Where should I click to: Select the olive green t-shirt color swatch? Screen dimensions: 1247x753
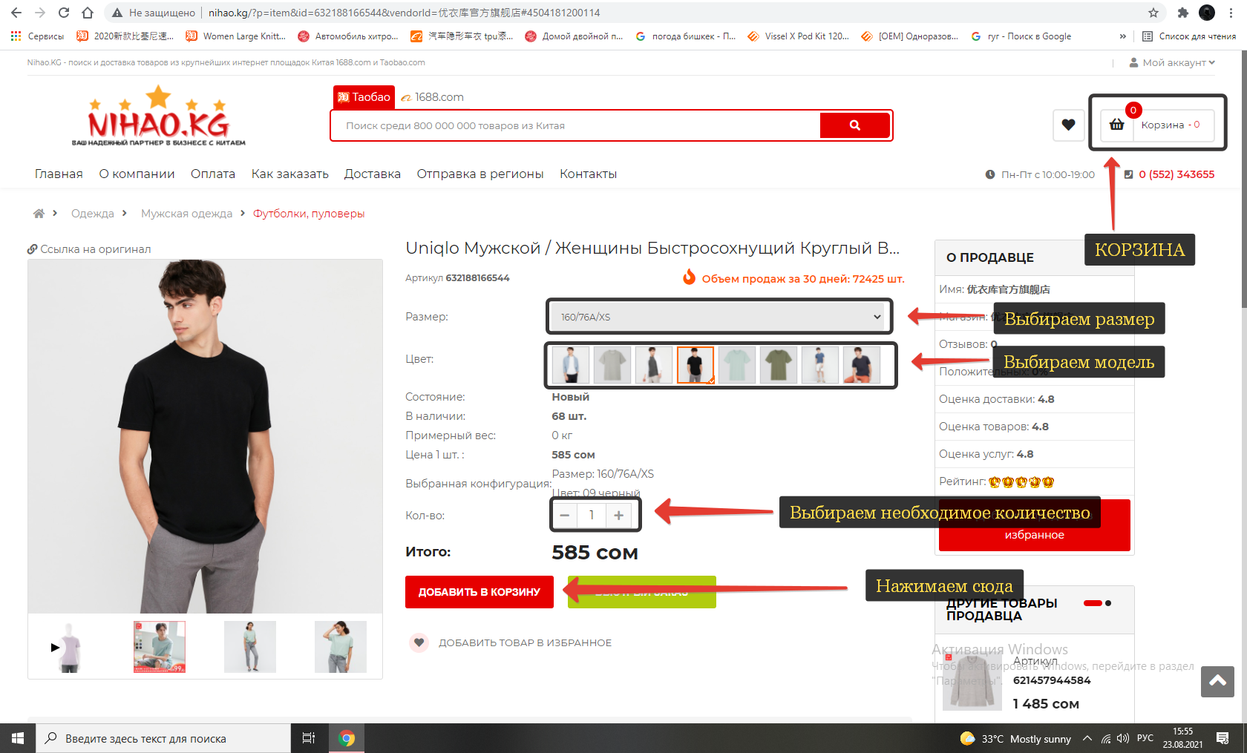coord(778,365)
